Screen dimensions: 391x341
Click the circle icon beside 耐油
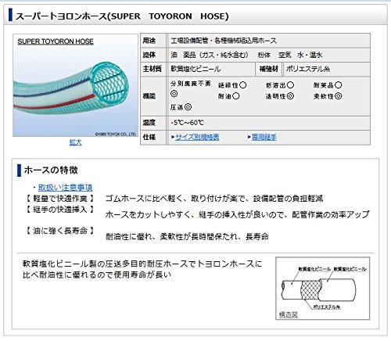235,96
